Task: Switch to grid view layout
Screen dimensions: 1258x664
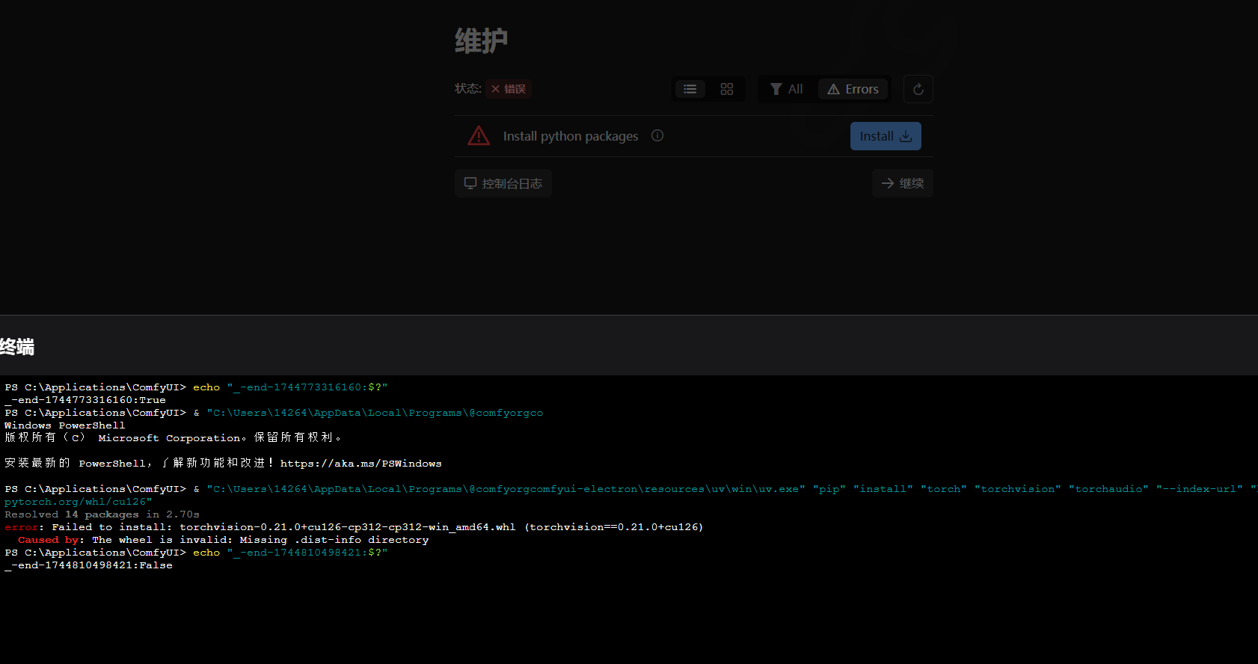Action: click(x=726, y=89)
